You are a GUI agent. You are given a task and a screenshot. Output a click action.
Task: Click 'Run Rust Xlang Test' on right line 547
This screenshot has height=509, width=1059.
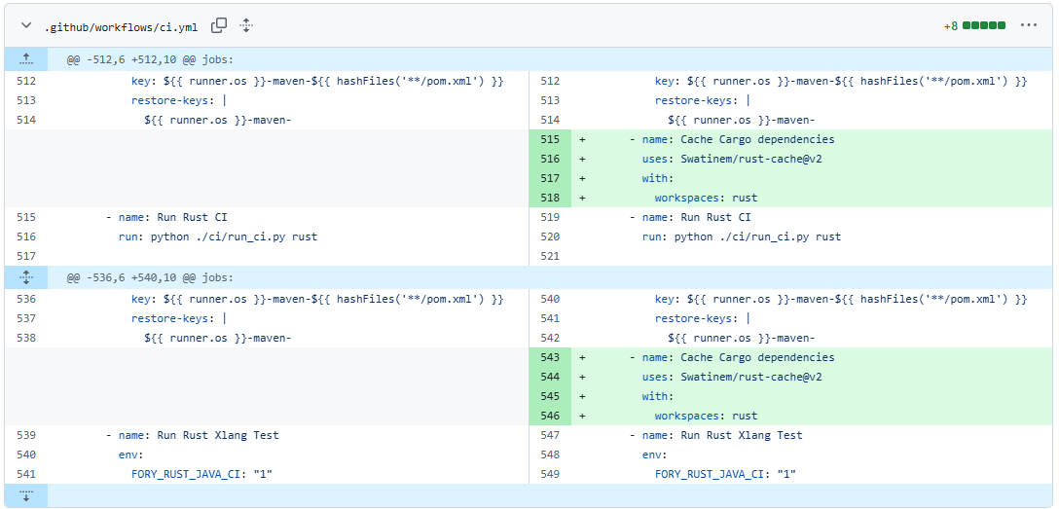tap(742, 435)
